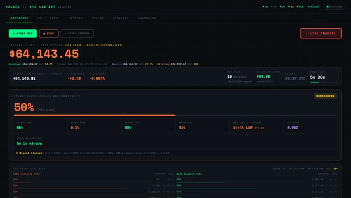Screen dimensions: 351x198
Task: Click the Kalshi BTC 15M Bot title
Action: [30, 7]
